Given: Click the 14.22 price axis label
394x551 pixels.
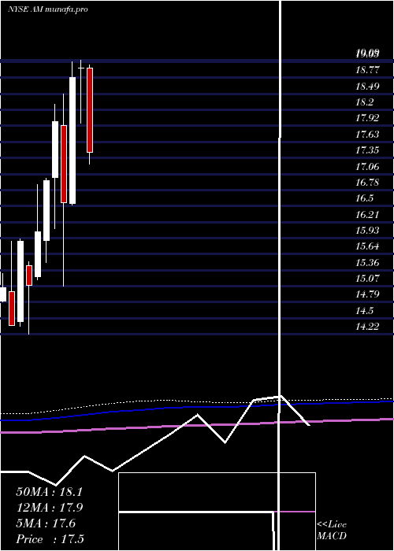Looking at the screenshot, I should [x=367, y=327].
